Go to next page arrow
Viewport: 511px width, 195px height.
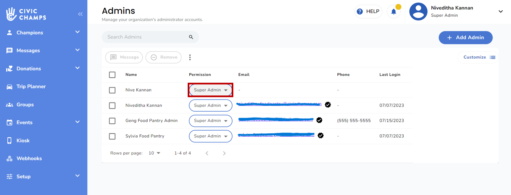click(224, 153)
